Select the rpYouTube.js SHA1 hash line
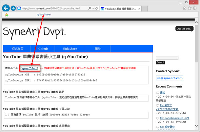 point(51,80)
